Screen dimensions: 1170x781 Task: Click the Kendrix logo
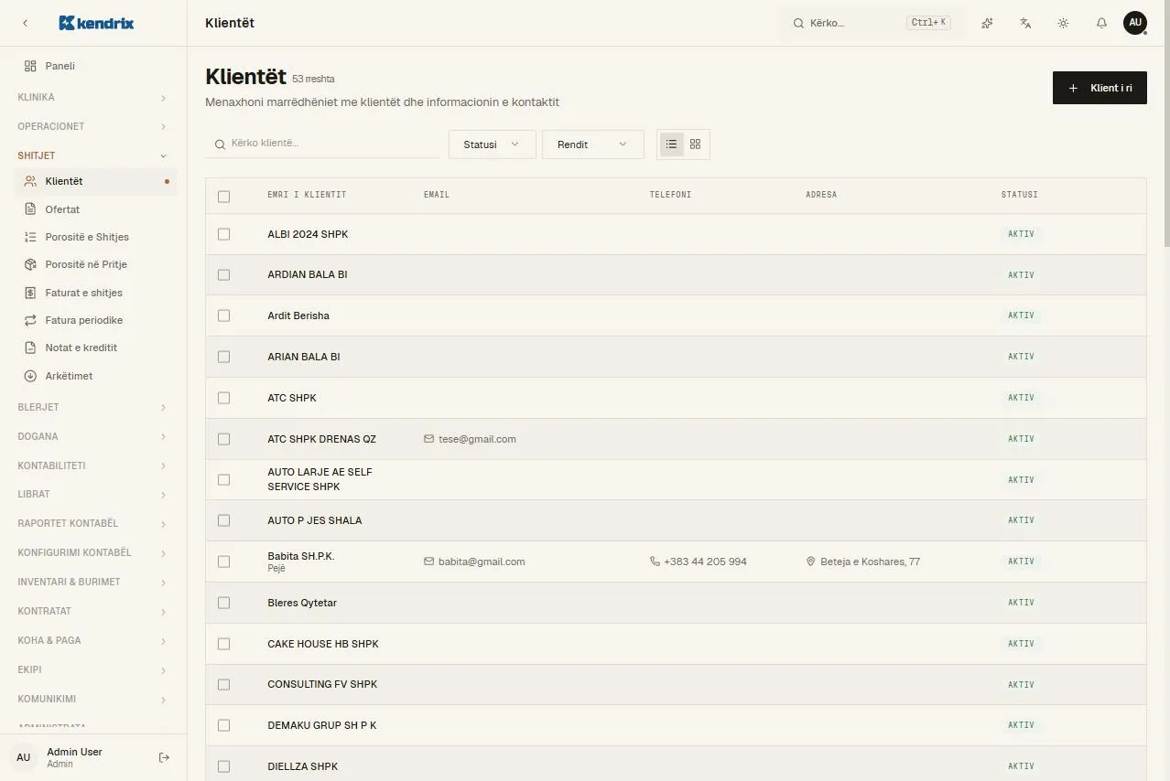point(96,23)
